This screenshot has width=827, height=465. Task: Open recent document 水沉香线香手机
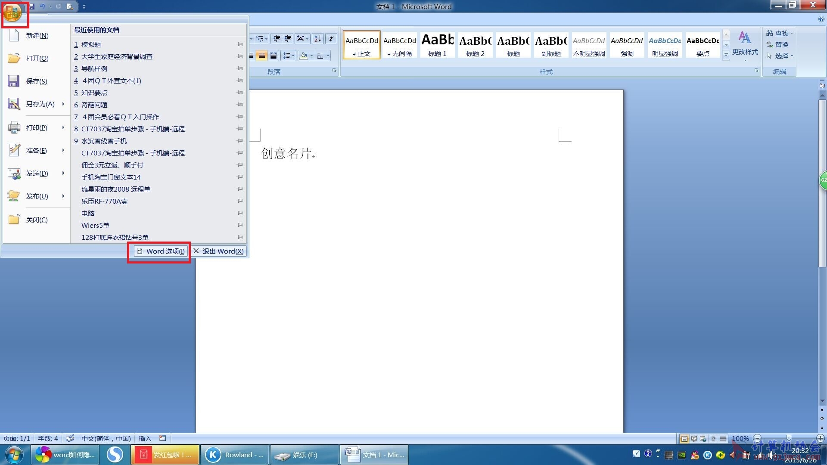(x=104, y=141)
